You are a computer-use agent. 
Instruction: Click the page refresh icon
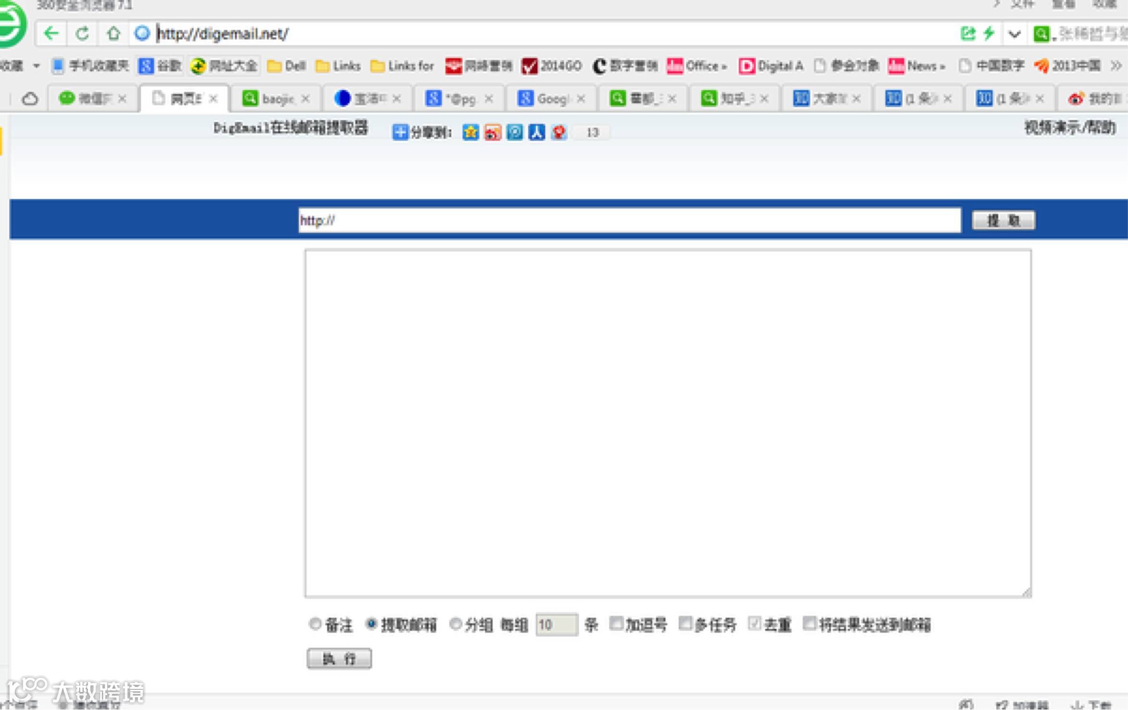point(82,34)
